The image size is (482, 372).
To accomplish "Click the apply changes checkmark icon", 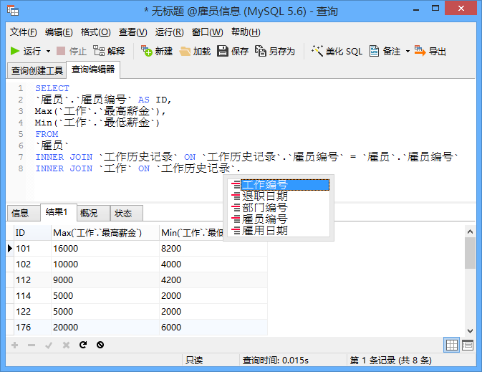I will coord(49,345).
